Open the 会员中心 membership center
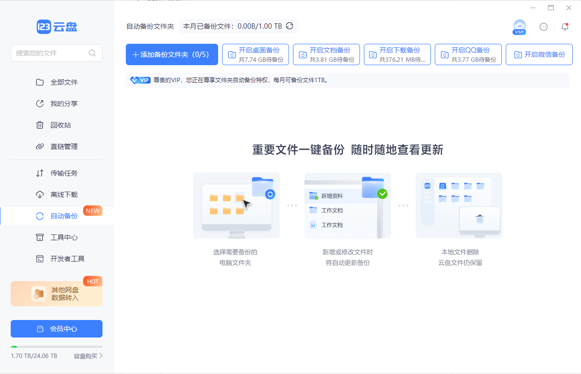 pyautogui.click(x=56, y=329)
